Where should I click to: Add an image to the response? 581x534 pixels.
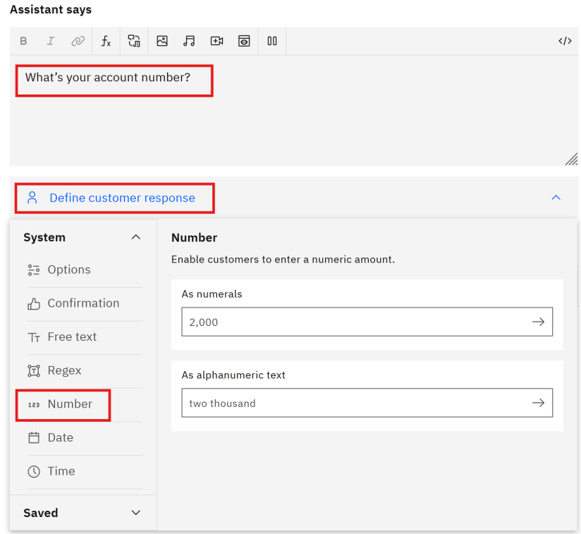(x=162, y=41)
